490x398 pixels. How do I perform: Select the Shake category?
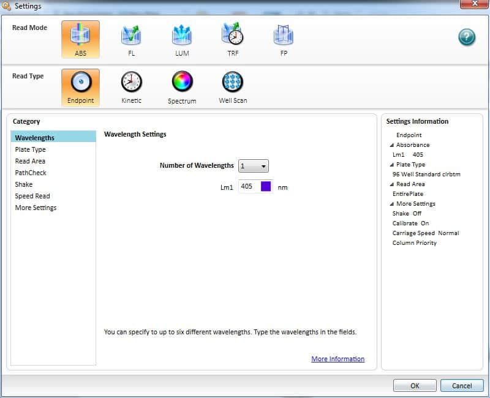click(x=53, y=184)
